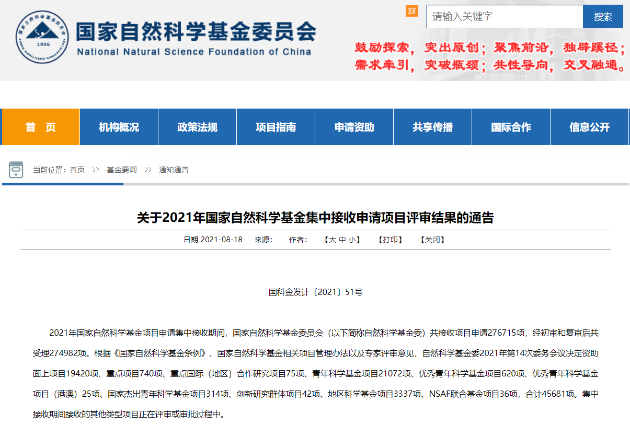Navigate to 共享传播 section
Viewport: 630px width, 426px height.
coord(432,127)
